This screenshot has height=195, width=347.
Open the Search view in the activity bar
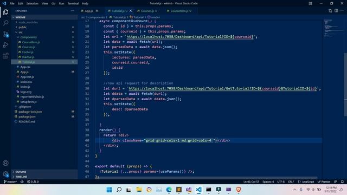pos(5,23)
